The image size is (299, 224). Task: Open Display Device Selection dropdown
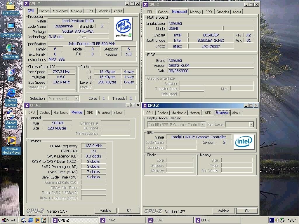[x=203, y=125]
